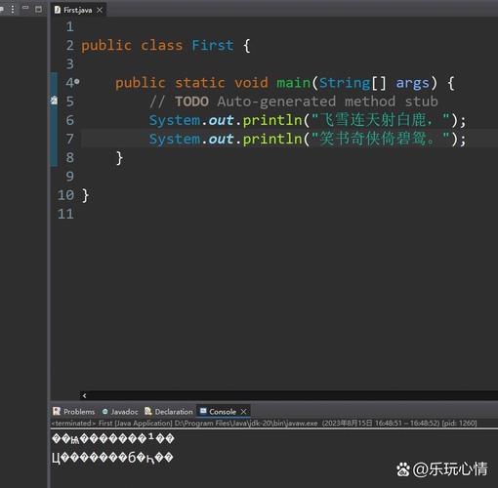This screenshot has width=498, height=488.
Task: Open the Declaration tab
Action: (169, 412)
